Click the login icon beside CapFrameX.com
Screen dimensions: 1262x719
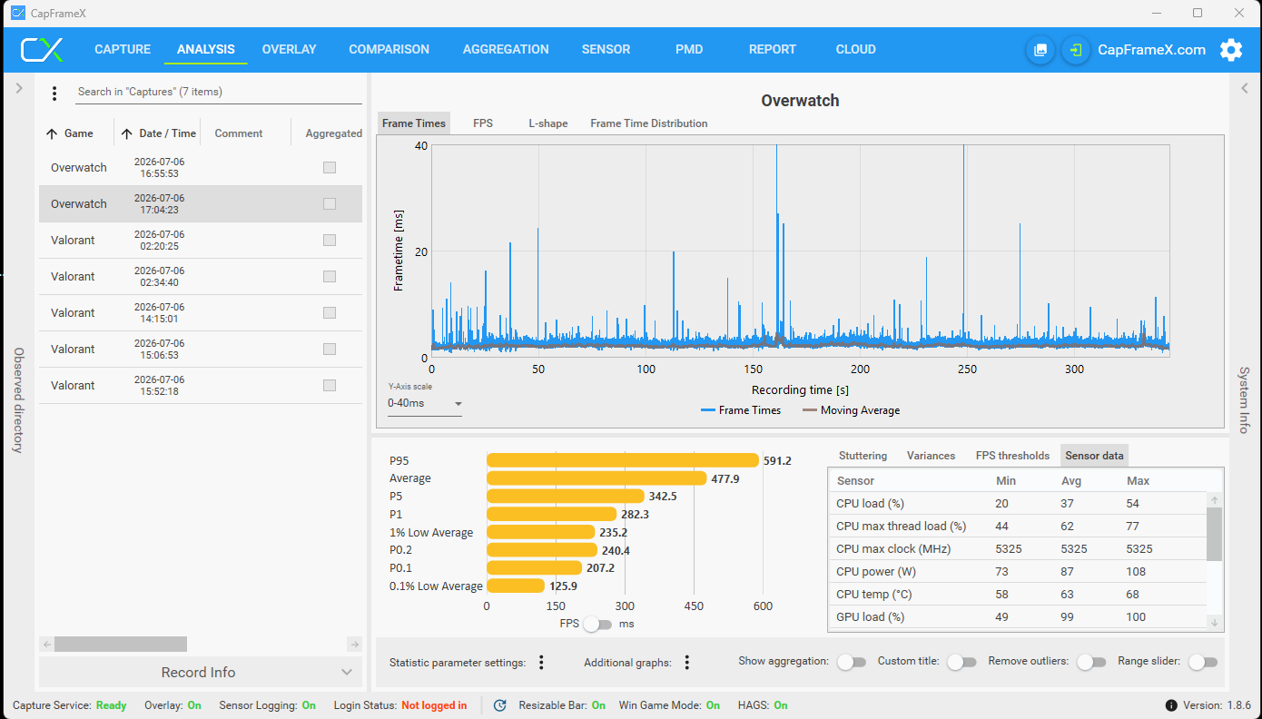(x=1076, y=50)
